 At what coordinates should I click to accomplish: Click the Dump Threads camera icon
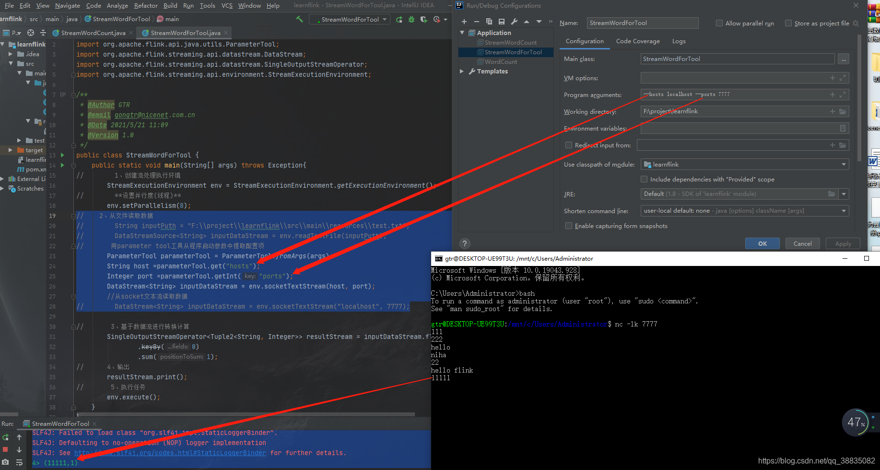(x=6, y=462)
